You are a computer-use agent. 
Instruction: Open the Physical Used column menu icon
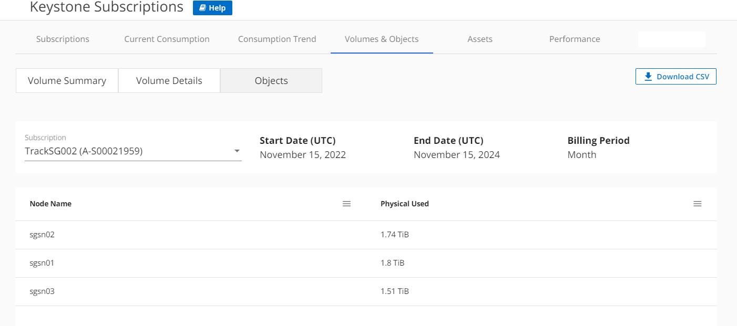(x=697, y=204)
